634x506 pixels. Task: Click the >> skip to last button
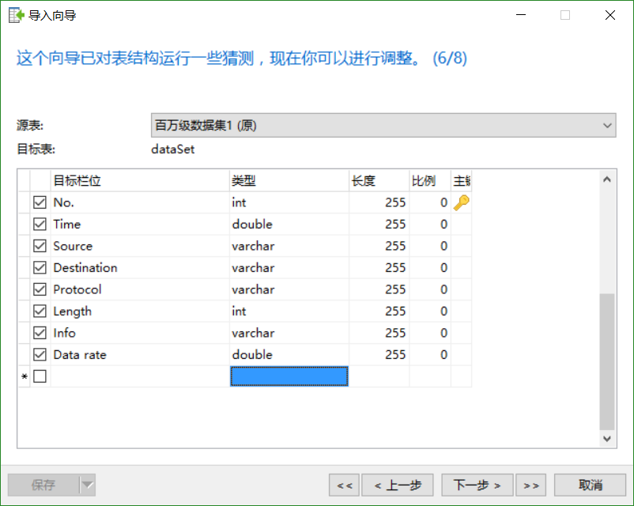pos(530,484)
